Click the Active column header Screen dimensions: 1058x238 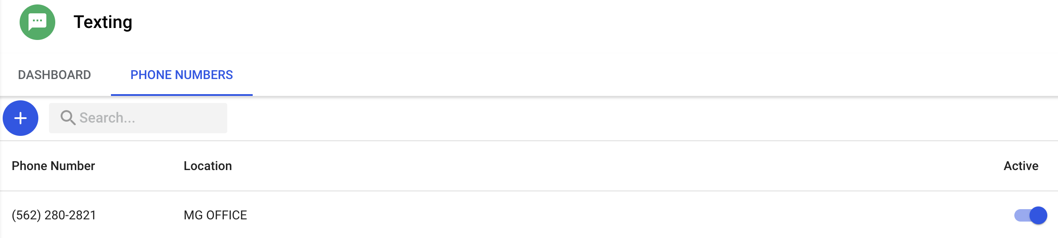pos(1021,166)
